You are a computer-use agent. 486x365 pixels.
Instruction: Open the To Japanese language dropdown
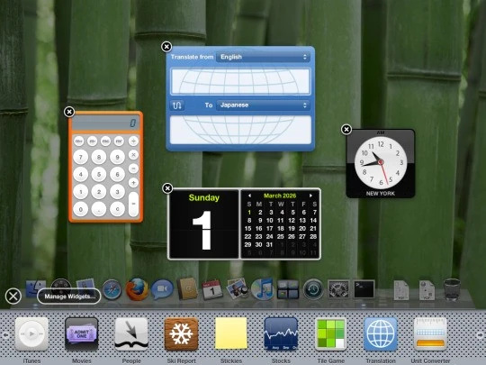263,105
